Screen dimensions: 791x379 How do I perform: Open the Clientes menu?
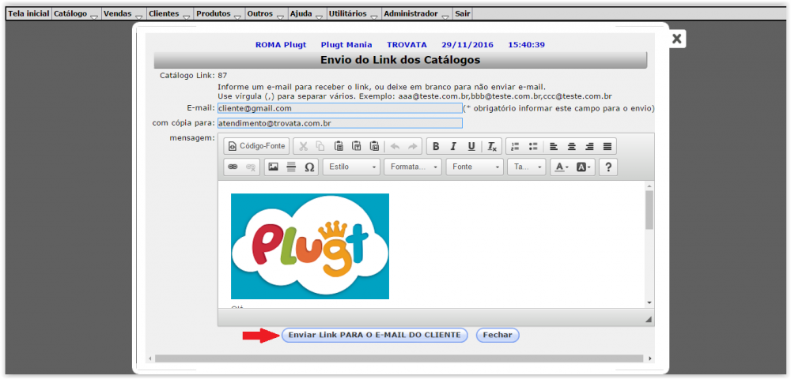(171, 14)
